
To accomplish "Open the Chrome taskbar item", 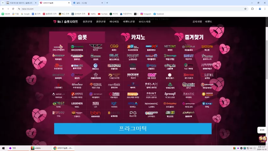I will (63, 148).
